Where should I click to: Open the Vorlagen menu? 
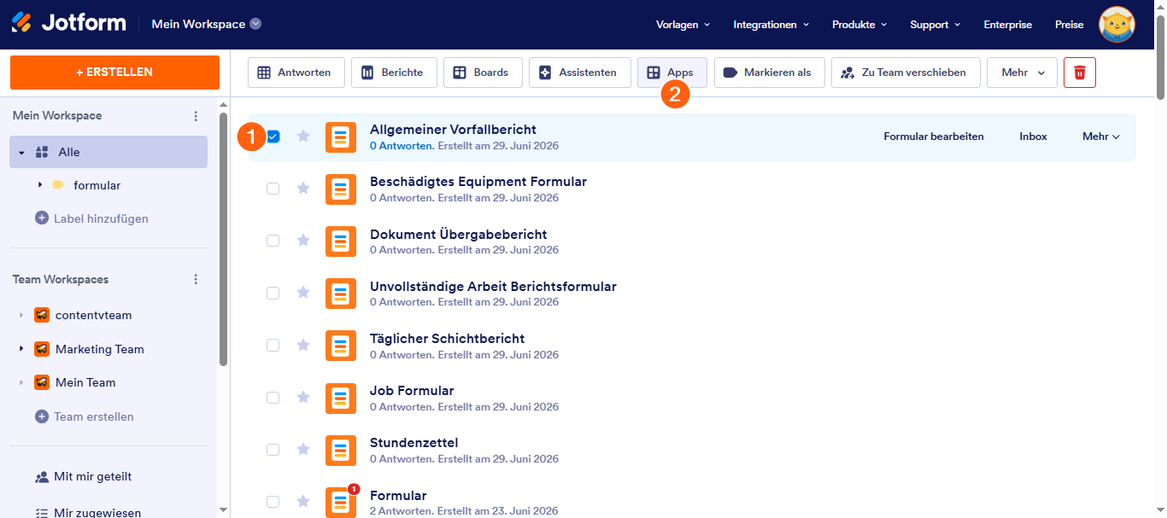point(683,25)
